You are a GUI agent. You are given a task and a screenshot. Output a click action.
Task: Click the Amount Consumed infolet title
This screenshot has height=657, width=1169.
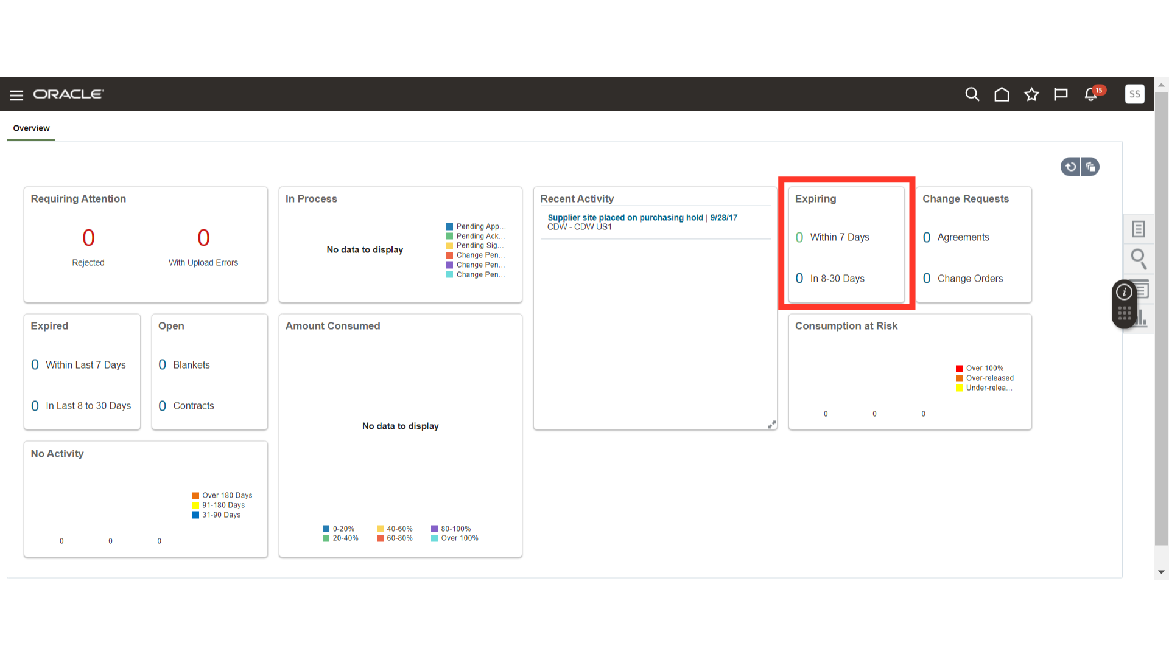coord(332,326)
